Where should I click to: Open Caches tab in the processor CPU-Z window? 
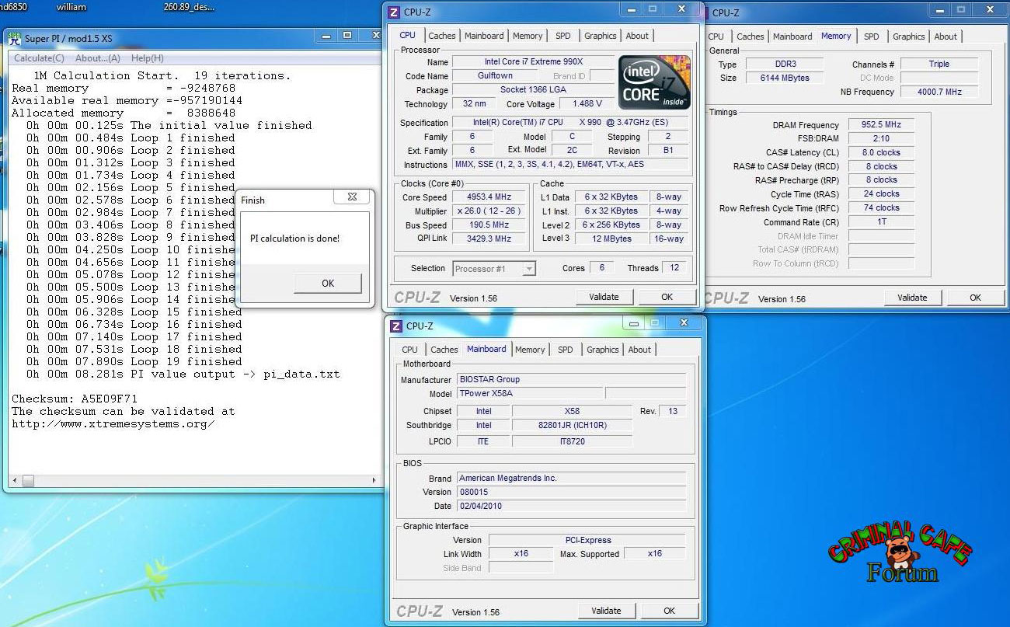[441, 36]
